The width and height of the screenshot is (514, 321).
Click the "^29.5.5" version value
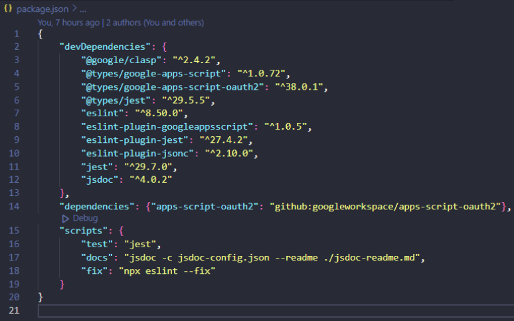point(186,100)
